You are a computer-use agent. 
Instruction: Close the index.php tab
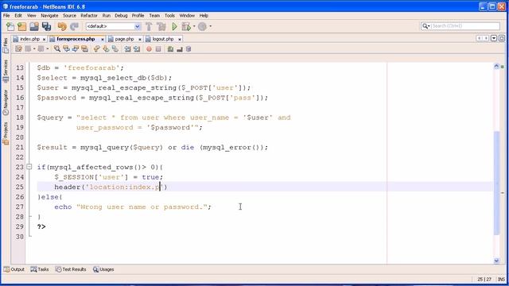click(45, 39)
